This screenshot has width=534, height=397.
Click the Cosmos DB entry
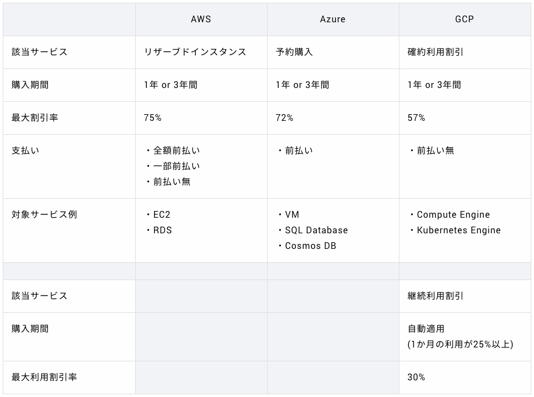click(x=310, y=246)
